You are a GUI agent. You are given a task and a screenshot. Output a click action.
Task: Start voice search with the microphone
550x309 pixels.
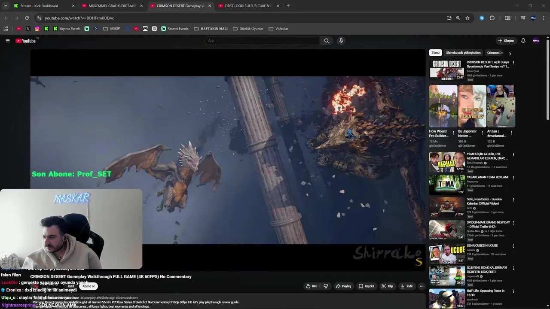[341, 41]
